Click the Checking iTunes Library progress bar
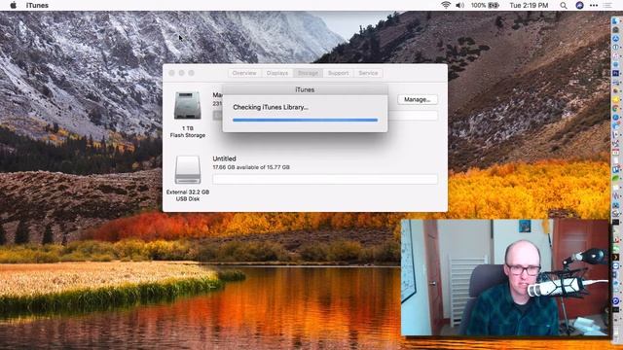 (305, 120)
